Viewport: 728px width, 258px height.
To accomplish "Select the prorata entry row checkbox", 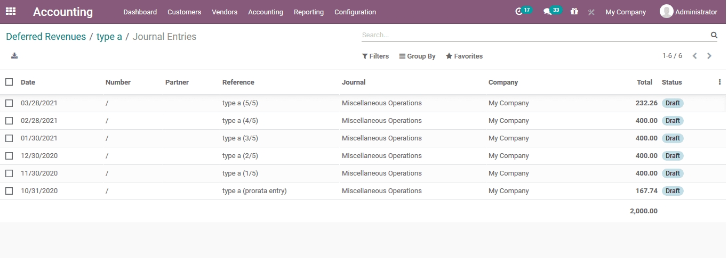I will coord(9,191).
